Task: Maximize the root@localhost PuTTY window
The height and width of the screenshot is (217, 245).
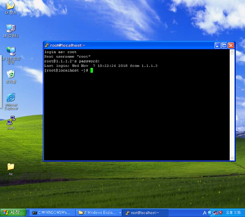Action: point(224,46)
